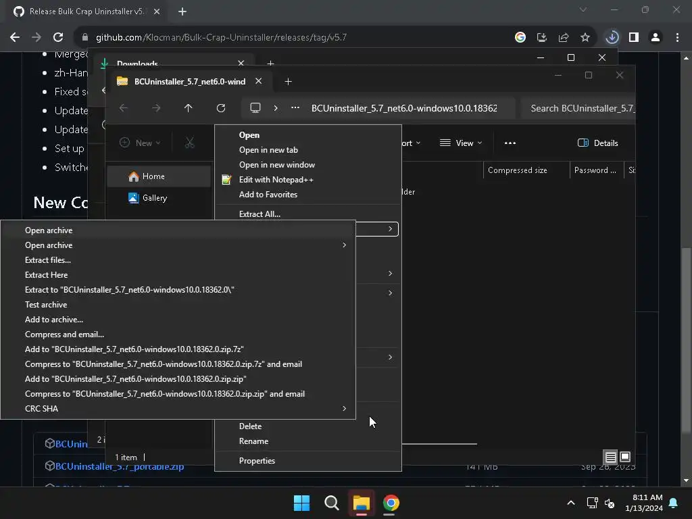The height and width of the screenshot is (519, 692).
Task: Click the Google account icon in the address bar
Action: click(520, 38)
